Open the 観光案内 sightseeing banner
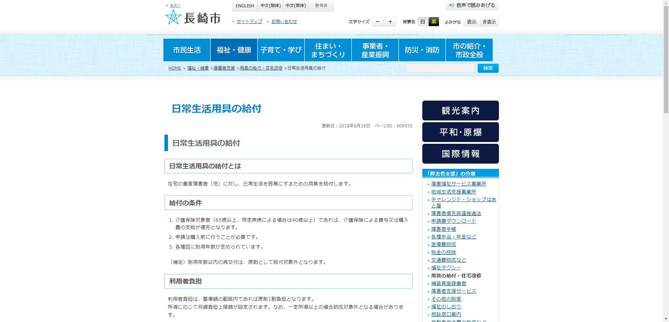The height and width of the screenshot is (322, 669). coord(460,111)
